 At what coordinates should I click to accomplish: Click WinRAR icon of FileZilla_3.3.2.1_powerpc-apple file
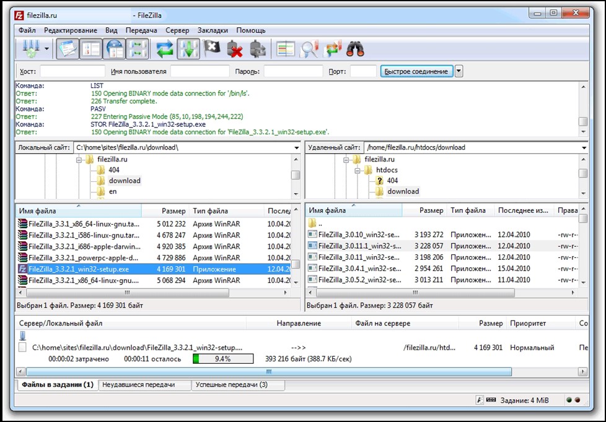pyautogui.click(x=23, y=257)
